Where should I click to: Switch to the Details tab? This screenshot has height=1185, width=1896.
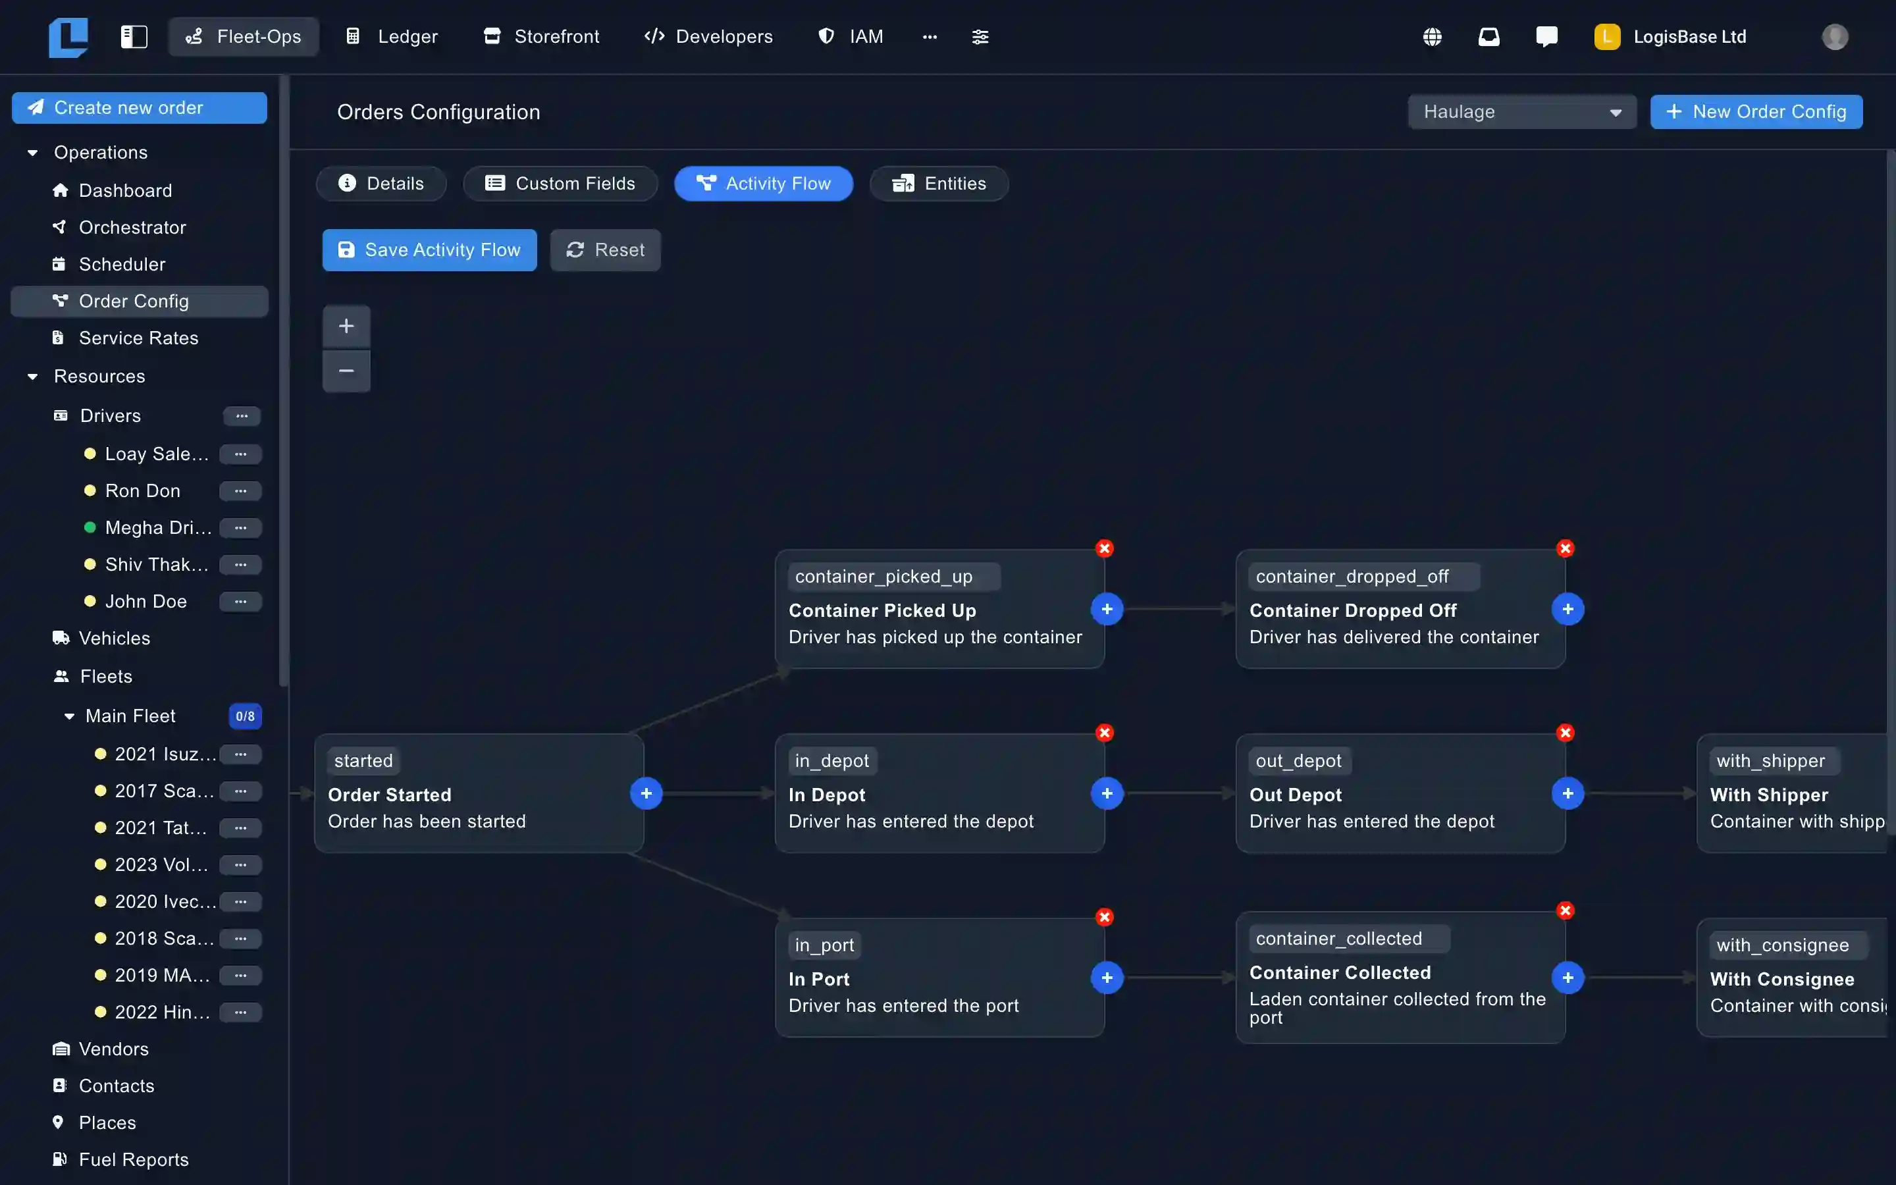coord(381,184)
